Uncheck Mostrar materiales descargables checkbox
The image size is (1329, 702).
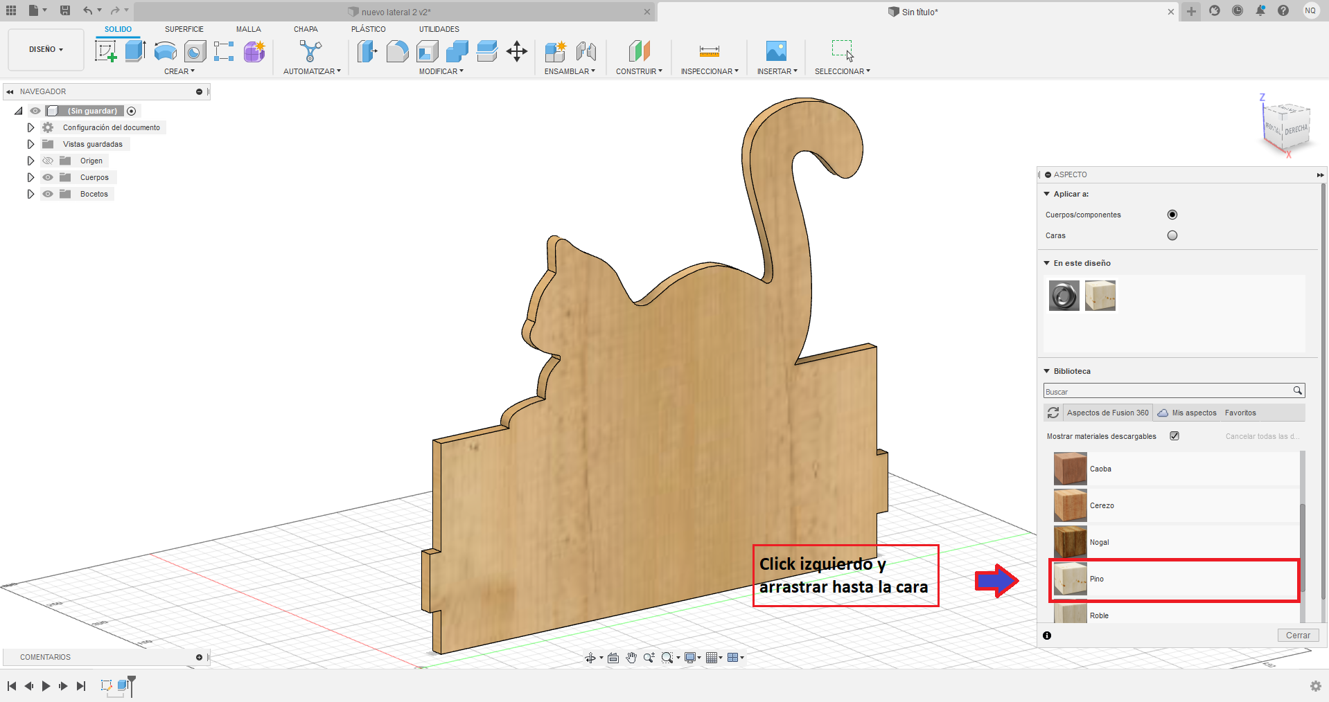click(1174, 436)
